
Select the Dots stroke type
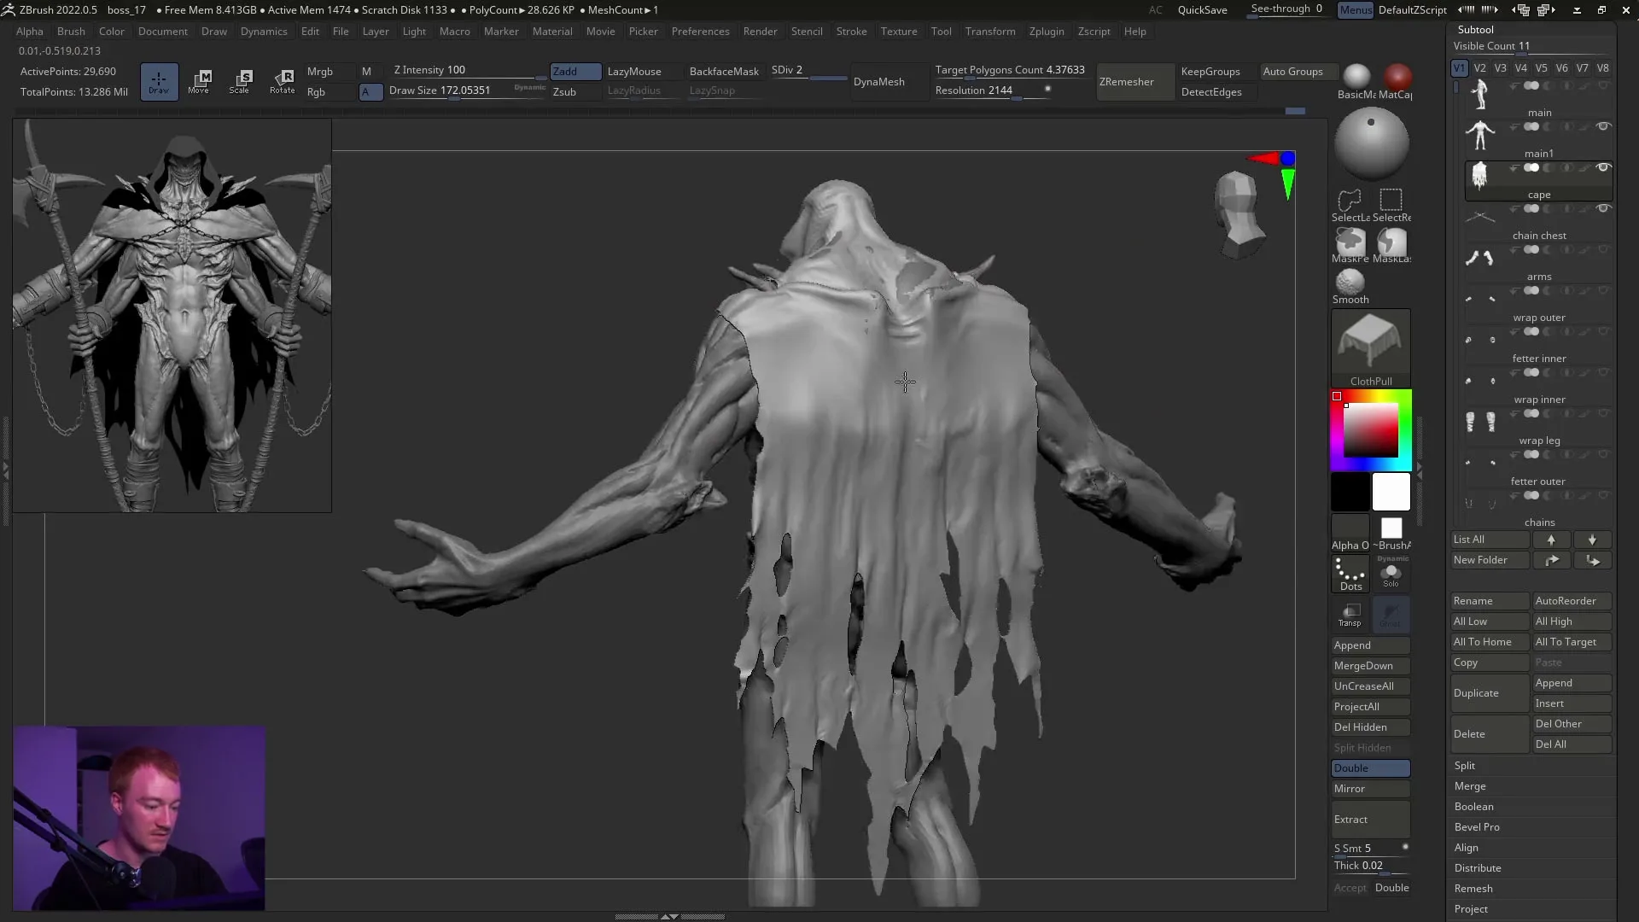[x=1349, y=574]
